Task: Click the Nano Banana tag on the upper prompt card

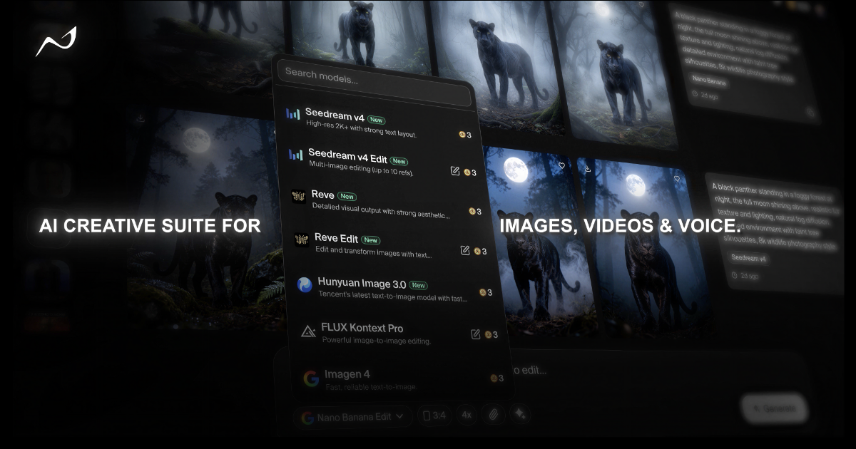Action: (x=709, y=82)
